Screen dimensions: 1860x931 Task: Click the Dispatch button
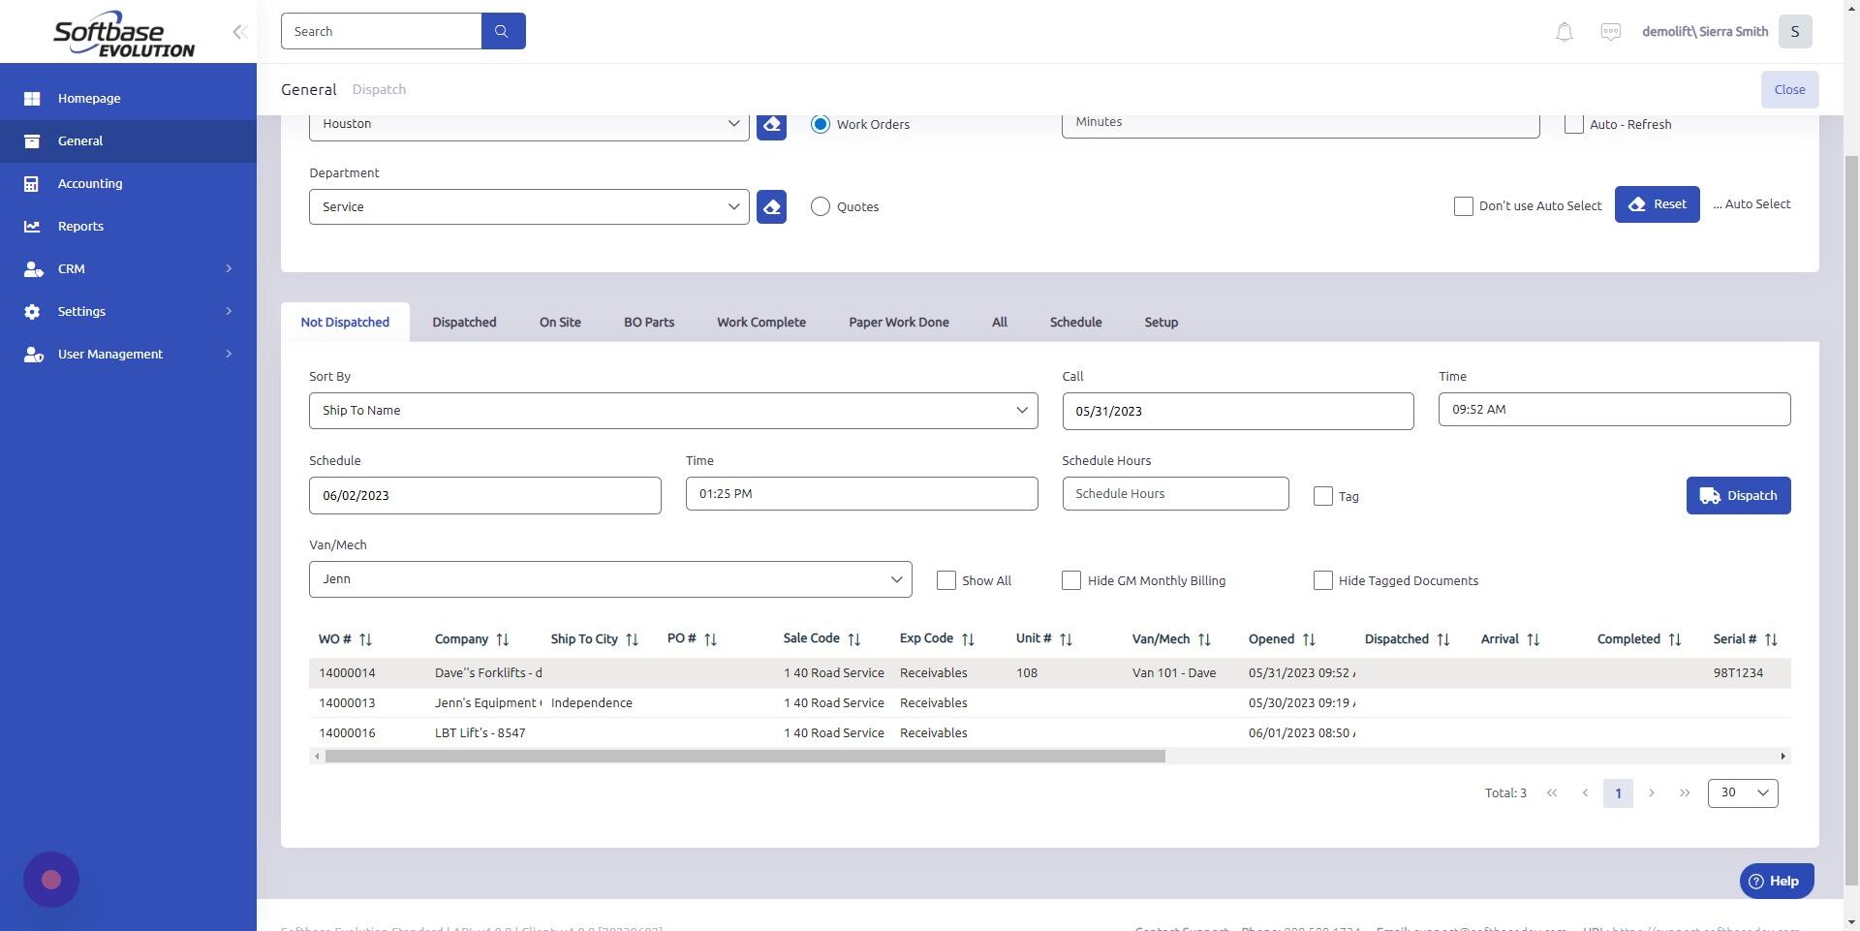(x=1737, y=495)
